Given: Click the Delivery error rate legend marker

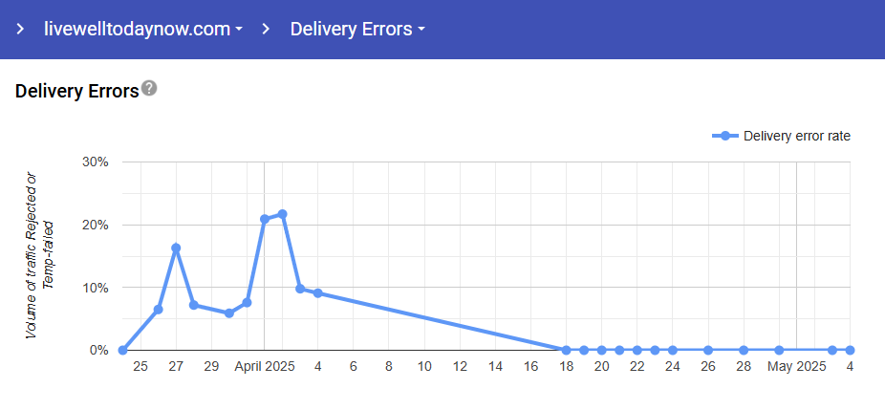Looking at the screenshot, I should tap(726, 136).
